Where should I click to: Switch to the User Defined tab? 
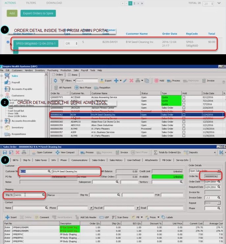click(134, 160)
